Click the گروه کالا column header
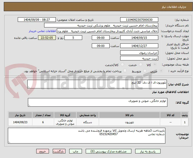Viewport: 193px width, 158px height. click(x=65, y=115)
